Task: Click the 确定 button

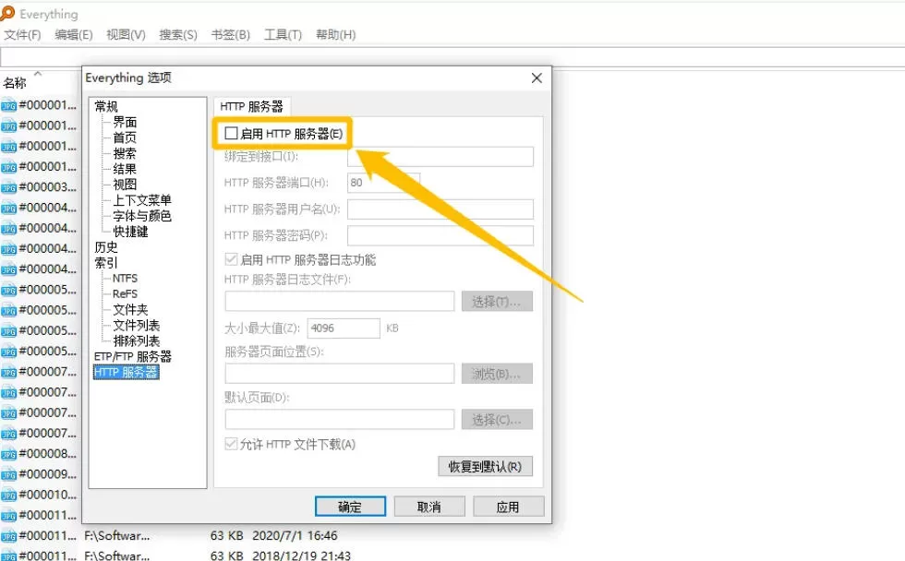Action: click(350, 507)
